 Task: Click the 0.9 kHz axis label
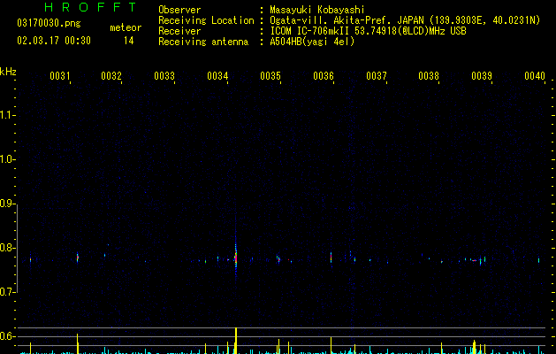pyautogui.click(x=7, y=204)
